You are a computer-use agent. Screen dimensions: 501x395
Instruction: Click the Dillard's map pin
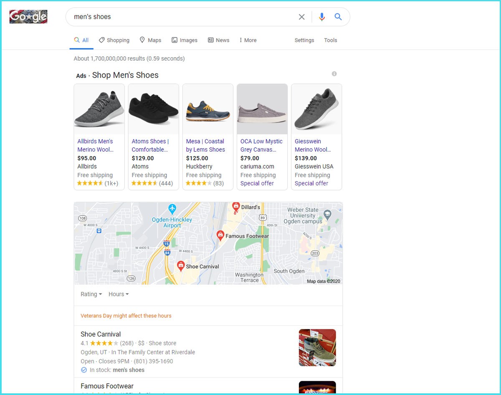tap(236, 207)
